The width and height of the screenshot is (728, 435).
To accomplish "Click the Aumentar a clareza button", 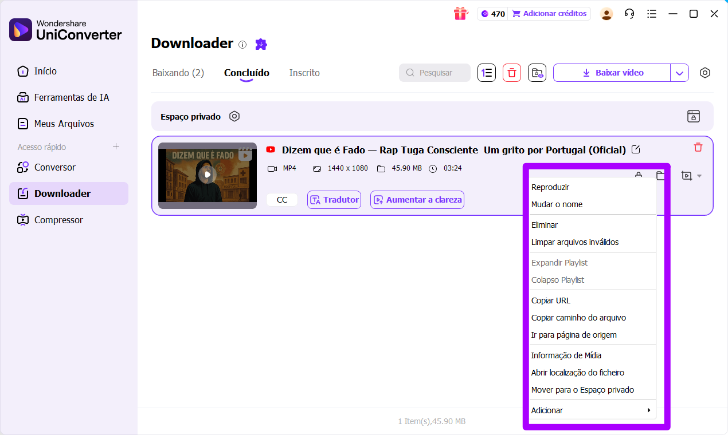I will point(417,200).
